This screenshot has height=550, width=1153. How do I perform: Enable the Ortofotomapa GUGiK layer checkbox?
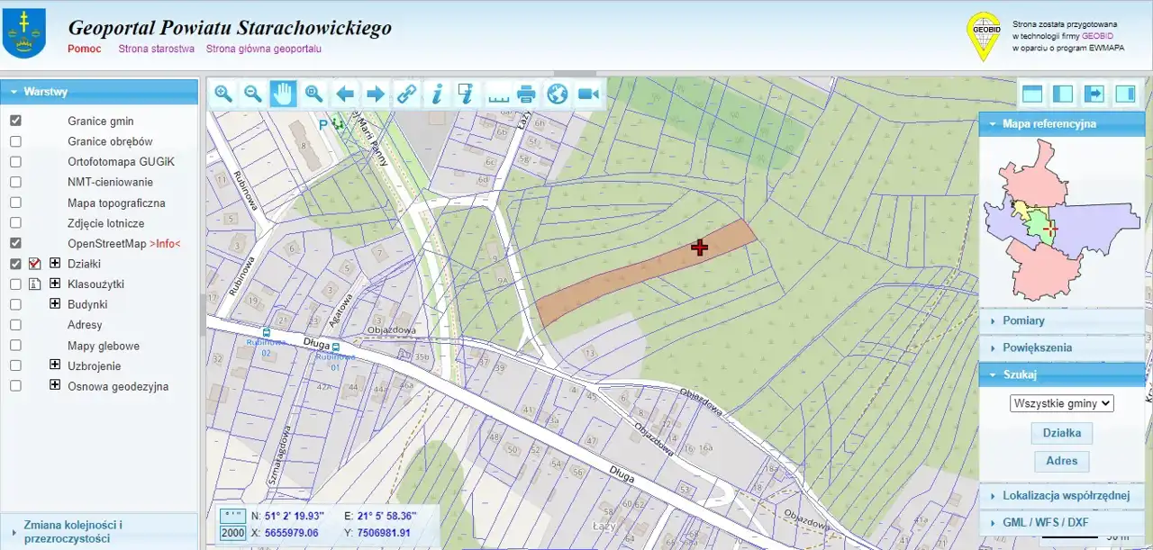click(x=15, y=162)
